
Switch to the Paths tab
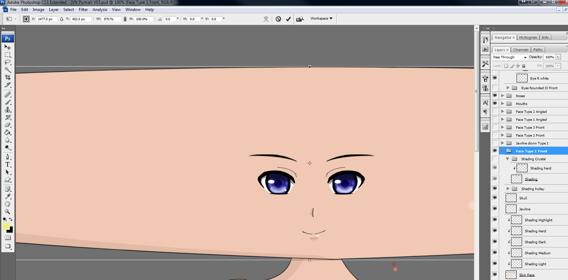click(538, 50)
